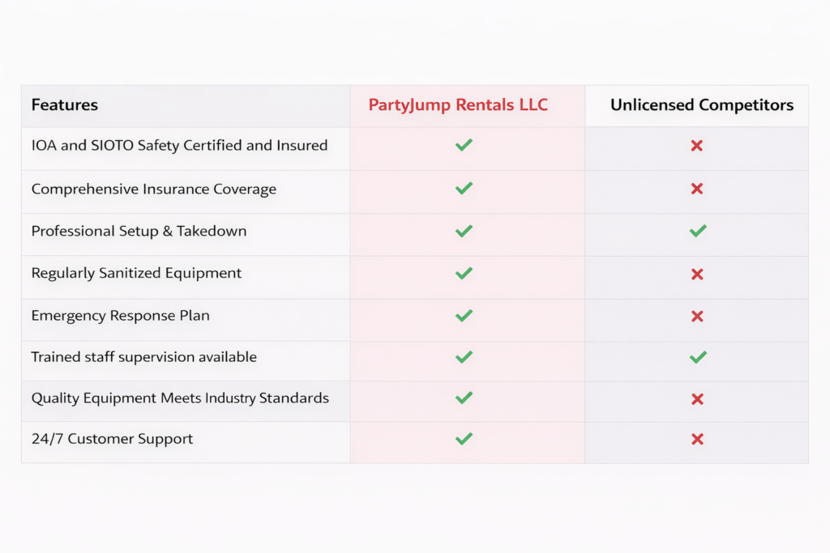The height and width of the screenshot is (553, 830).
Task: Click PartyJump checkmark for 24/7 Customer Support
Action: [x=464, y=440]
